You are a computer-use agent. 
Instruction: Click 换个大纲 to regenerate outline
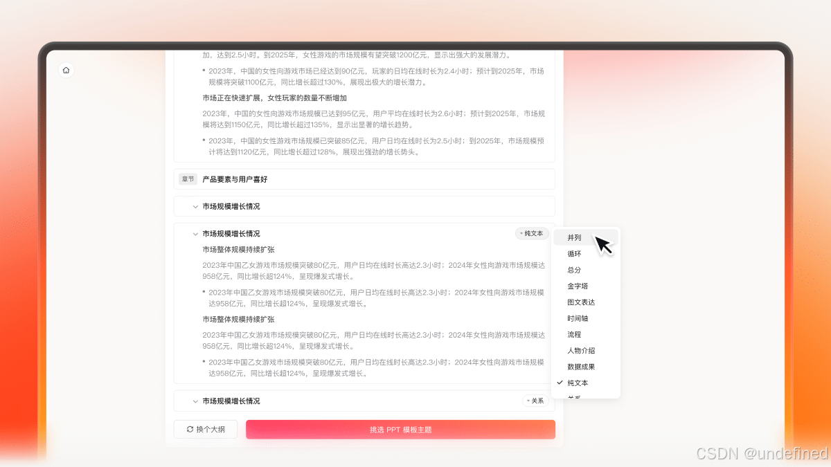pos(206,430)
